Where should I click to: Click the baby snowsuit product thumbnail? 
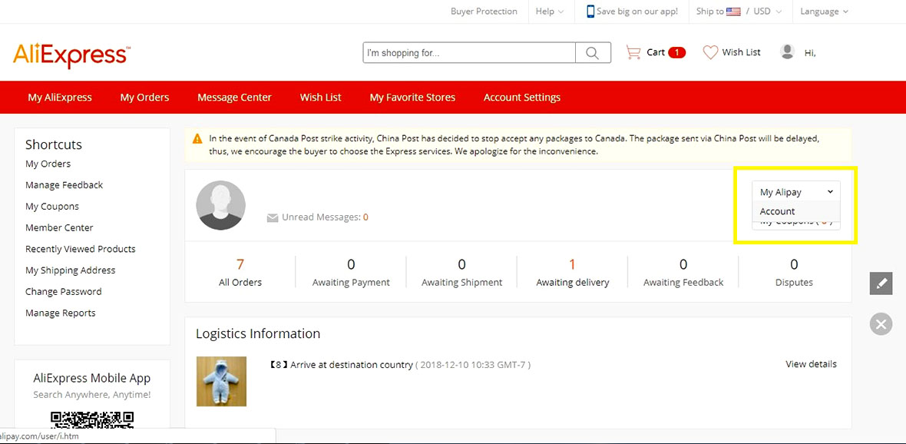(221, 381)
